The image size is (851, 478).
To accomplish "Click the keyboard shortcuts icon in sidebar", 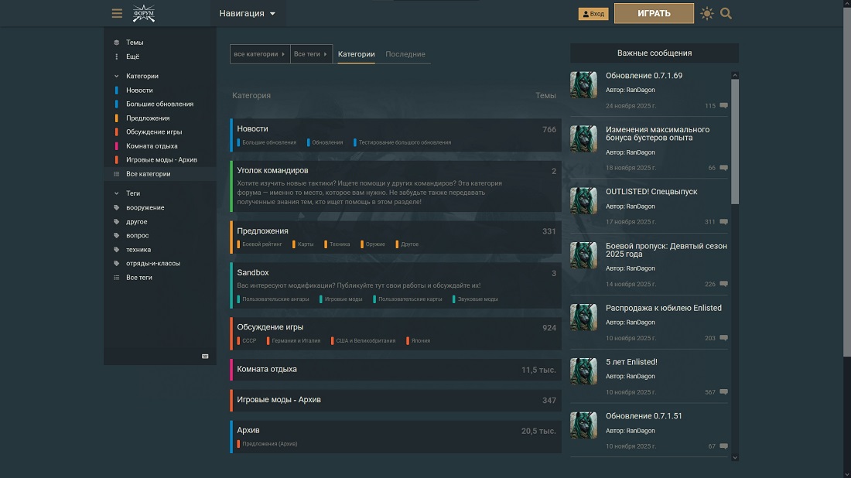I will coord(205,357).
